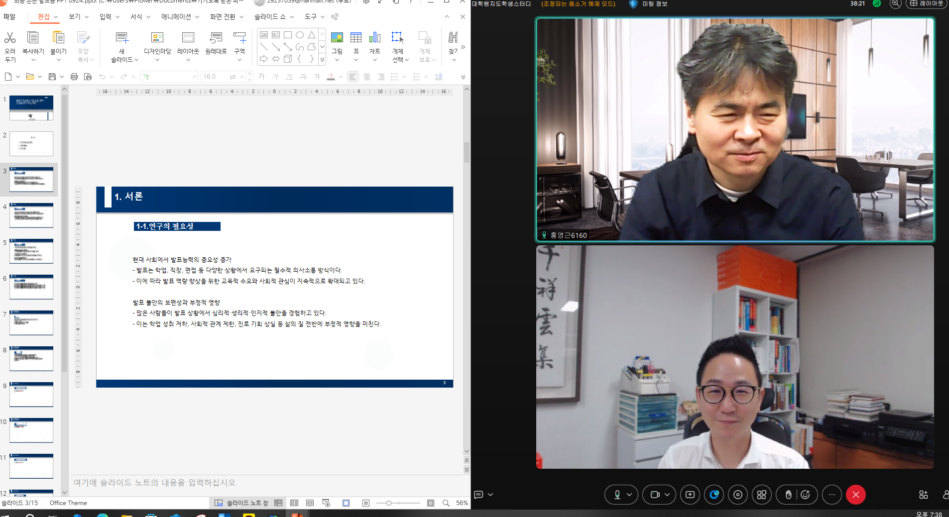Click the raise hand icon
Viewport: 949px width, 517px height.
(788, 495)
